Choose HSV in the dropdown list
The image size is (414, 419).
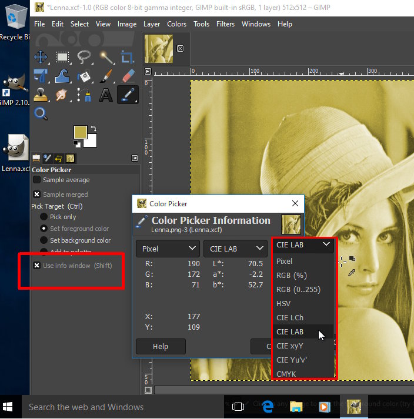tap(303, 304)
